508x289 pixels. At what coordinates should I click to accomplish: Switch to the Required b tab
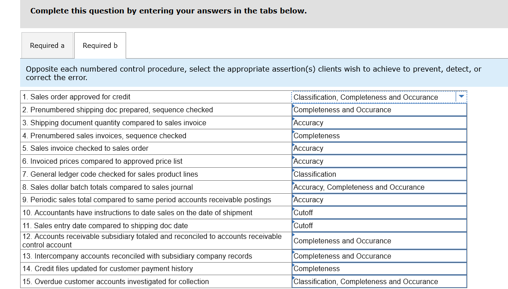pos(100,45)
